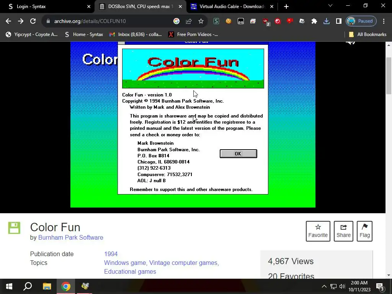The width and height of the screenshot is (392, 294).
Task: Open the Extensions puzzle-piece menu
Action: pyautogui.click(x=314, y=21)
